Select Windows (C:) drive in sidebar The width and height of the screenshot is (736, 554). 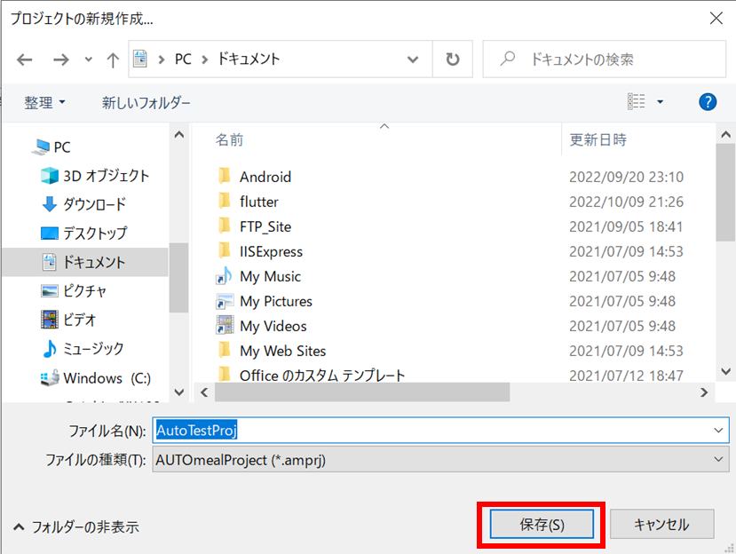click(107, 378)
